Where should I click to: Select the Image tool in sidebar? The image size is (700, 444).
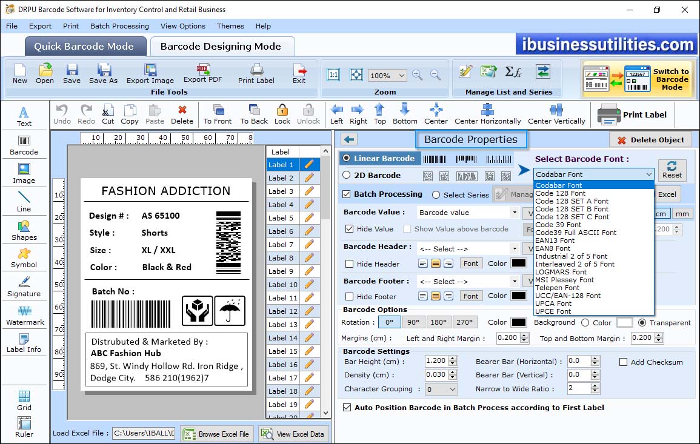click(24, 174)
